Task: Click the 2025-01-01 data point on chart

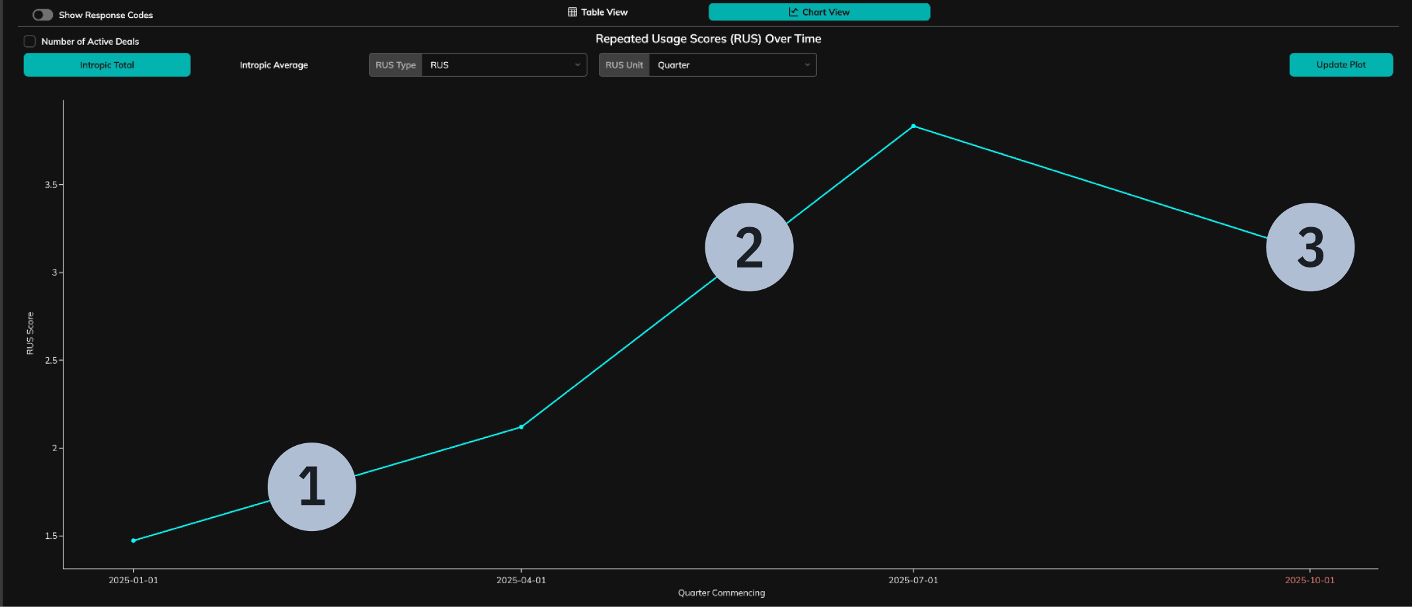Action: (x=134, y=540)
